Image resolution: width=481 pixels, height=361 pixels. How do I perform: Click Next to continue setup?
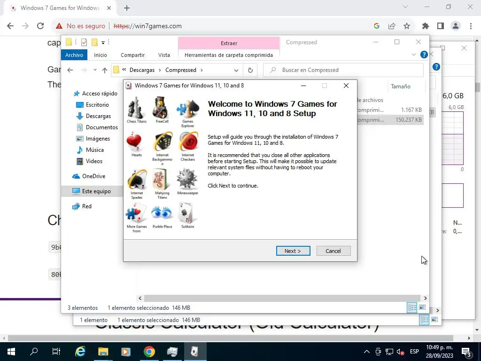[x=293, y=251]
